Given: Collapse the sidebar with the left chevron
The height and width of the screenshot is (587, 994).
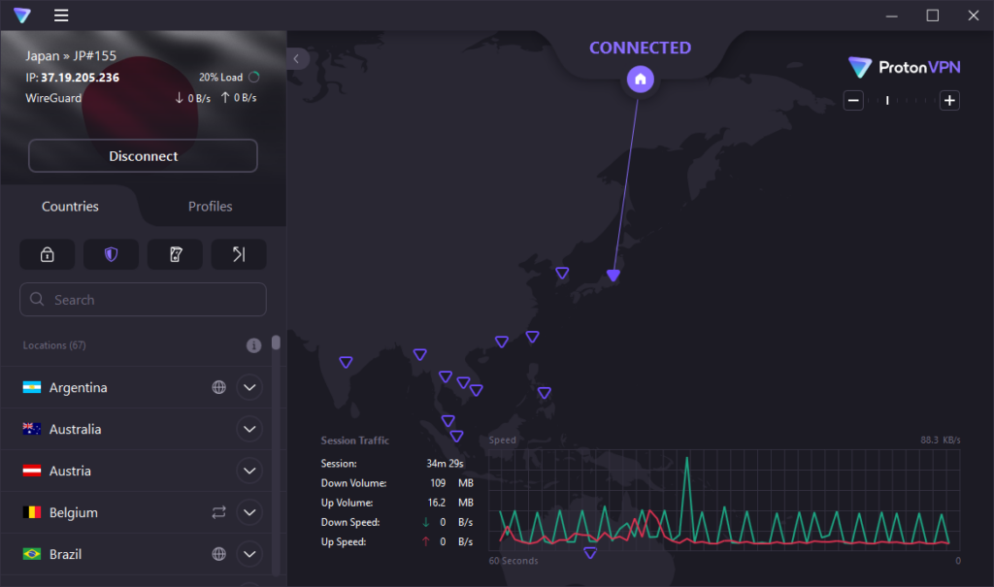Looking at the screenshot, I should tap(297, 59).
